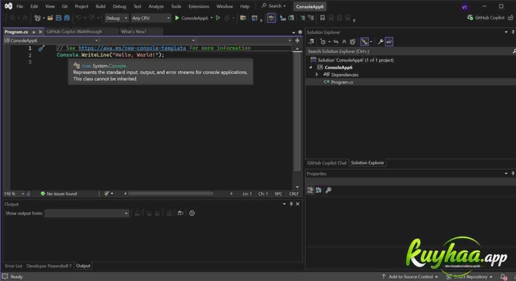Open Solution Explorer properties wrench icon

tap(381, 42)
